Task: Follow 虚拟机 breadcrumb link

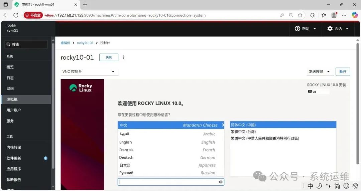Action: [x=66, y=43]
